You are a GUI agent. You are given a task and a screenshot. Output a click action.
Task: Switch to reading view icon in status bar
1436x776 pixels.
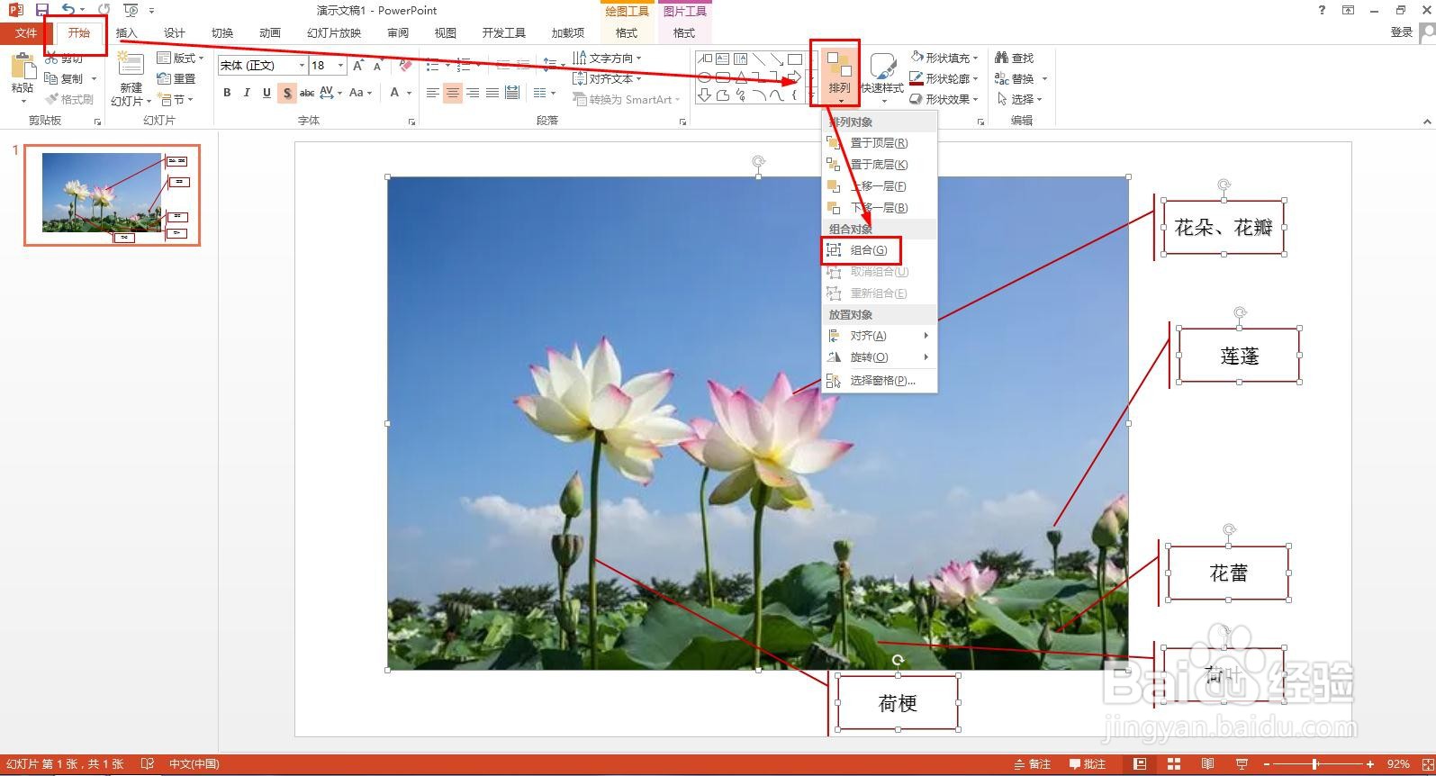[x=1207, y=764]
